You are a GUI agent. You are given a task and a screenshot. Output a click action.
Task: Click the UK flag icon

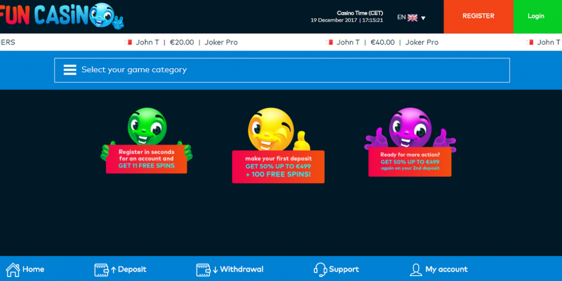tap(413, 18)
